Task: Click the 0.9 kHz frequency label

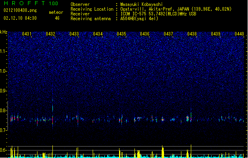Action: point(4,91)
